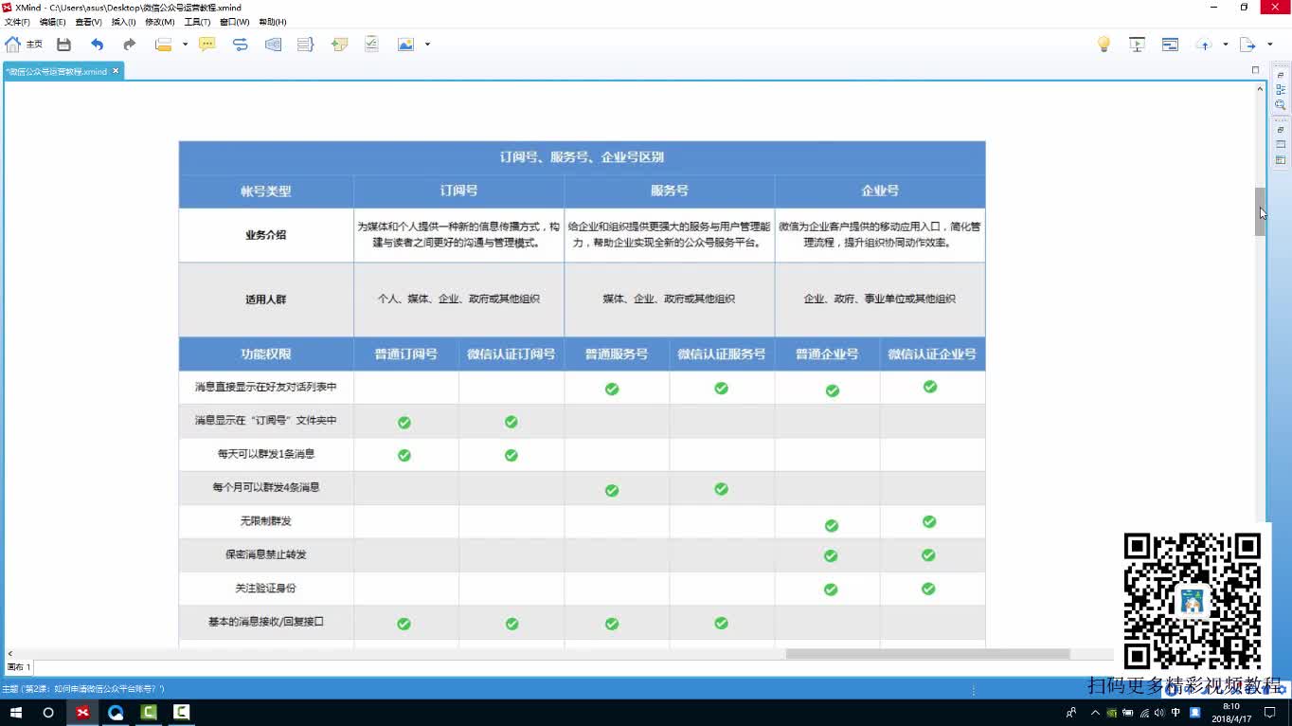Click the vertical scrollbar thumb
This screenshot has height=726, width=1292.
click(1260, 209)
